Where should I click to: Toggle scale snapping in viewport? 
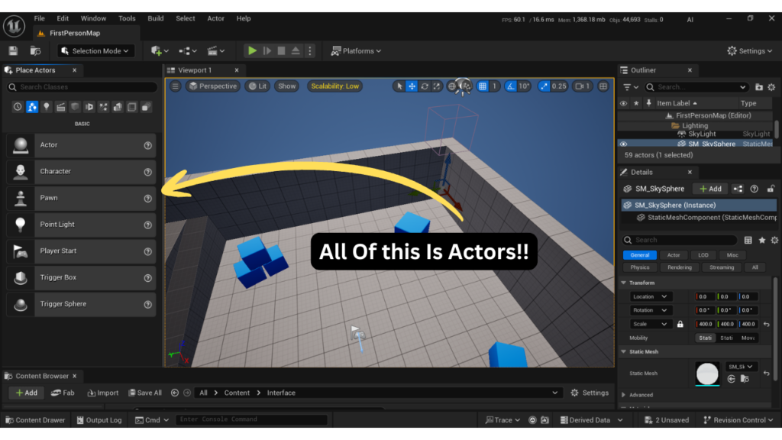(x=544, y=86)
